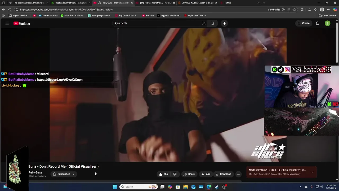Switch to the YSLbando999 Stream Kick tab
Viewport: 339px width, 191px height.
click(x=71, y=3)
